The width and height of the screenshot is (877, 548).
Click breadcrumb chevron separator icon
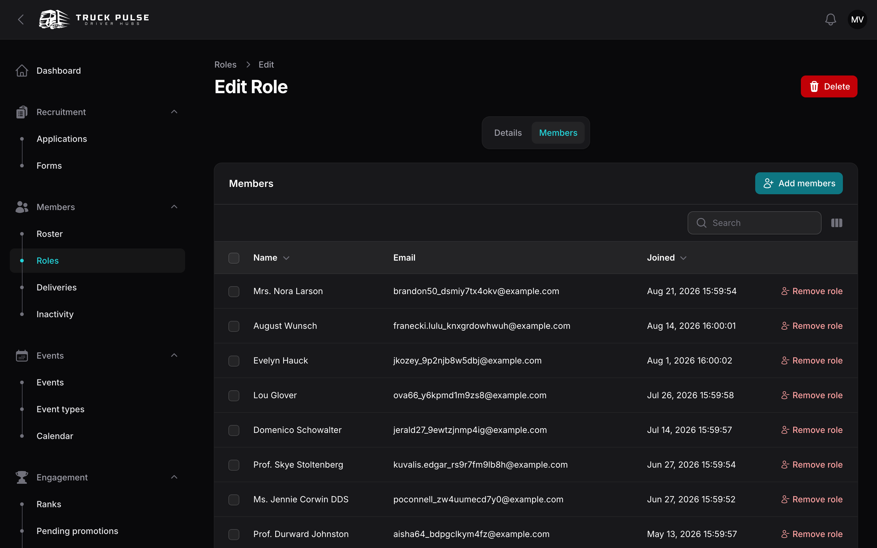(248, 65)
